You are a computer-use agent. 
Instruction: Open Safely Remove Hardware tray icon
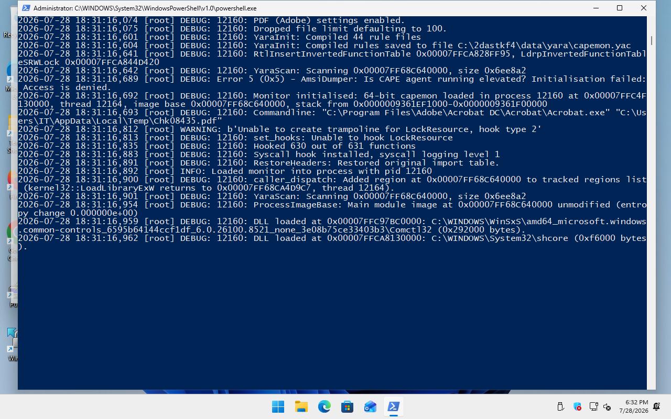(x=560, y=406)
